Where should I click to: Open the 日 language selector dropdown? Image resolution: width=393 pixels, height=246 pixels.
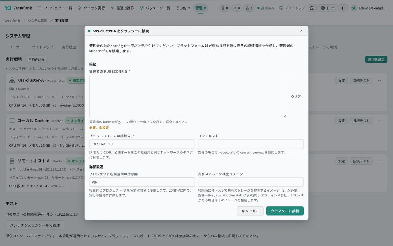(328, 8)
